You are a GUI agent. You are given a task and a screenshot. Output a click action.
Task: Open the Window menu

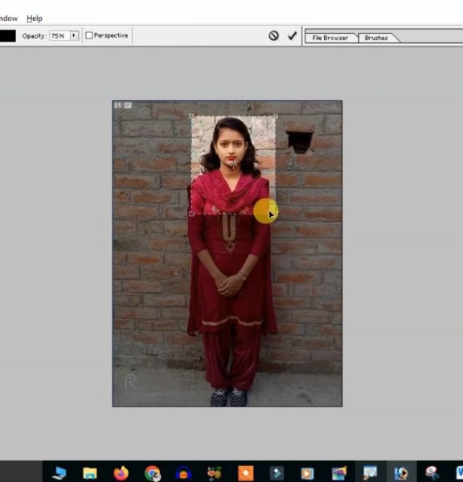pyautogui.click(x=8, y=18)
